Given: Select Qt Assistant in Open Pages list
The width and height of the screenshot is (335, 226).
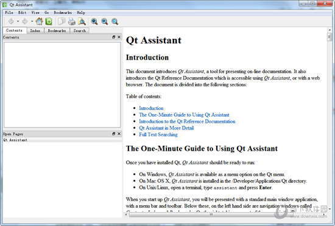Looking at the screenshot, I should 62,140.
